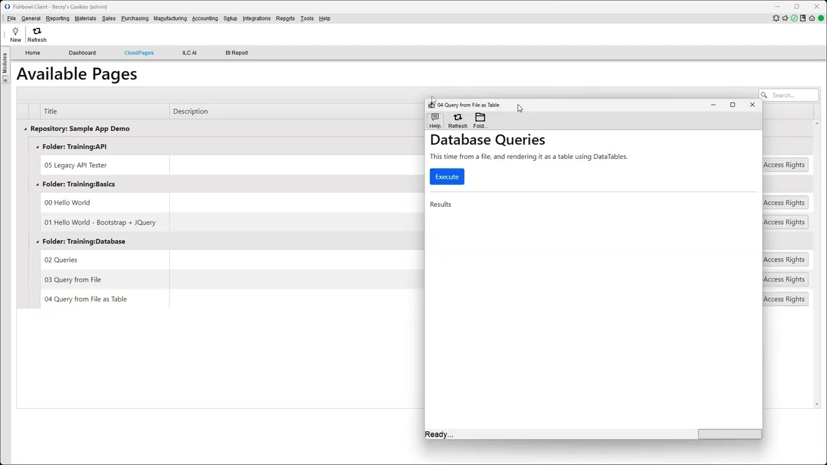This screenshot has width=827, height=465.
Task: Click the home icon in top right
Action: [812, 18]
